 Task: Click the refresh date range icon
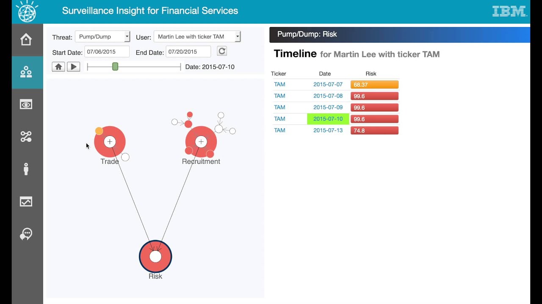222,52
